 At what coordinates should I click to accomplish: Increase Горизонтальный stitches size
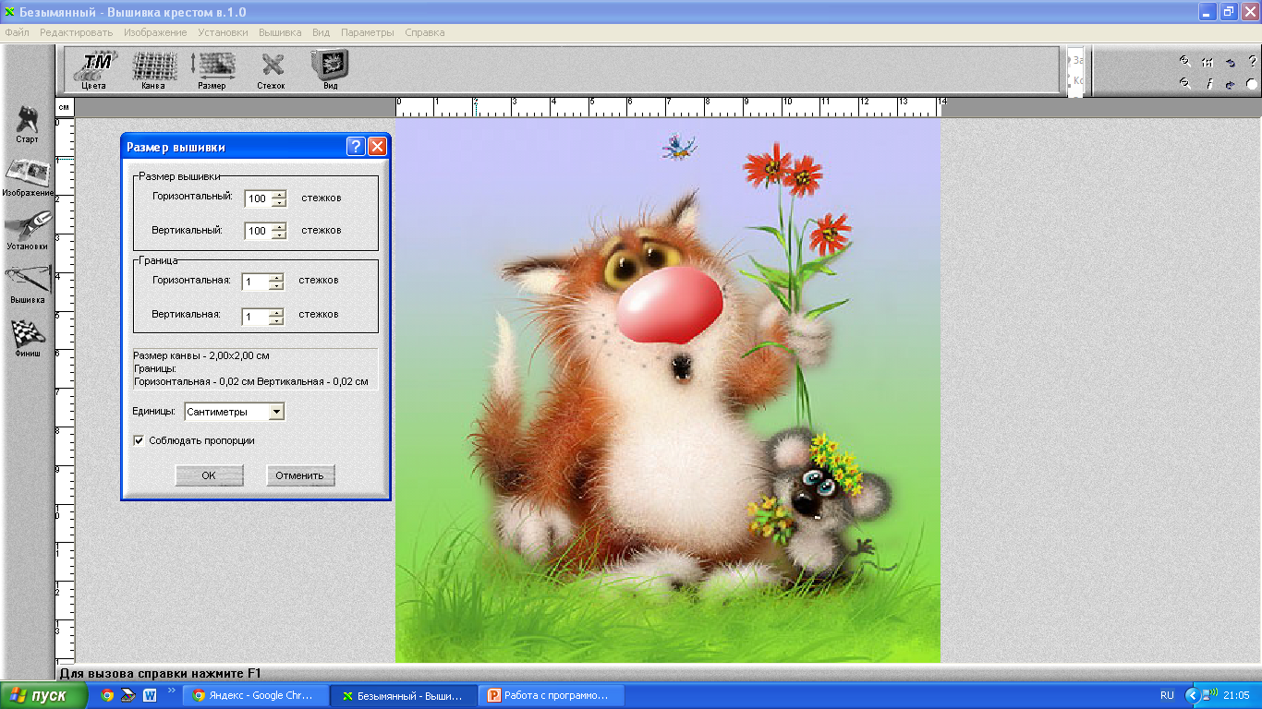point(279,194)
